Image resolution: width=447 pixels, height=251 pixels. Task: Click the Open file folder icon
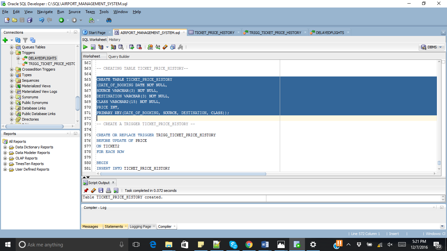[x=14, y=20]
